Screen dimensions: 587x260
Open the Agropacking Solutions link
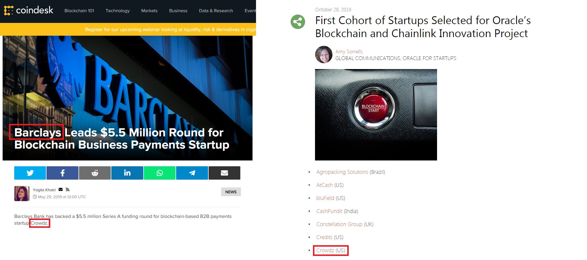pyautogui.click(x=342, y=172)
